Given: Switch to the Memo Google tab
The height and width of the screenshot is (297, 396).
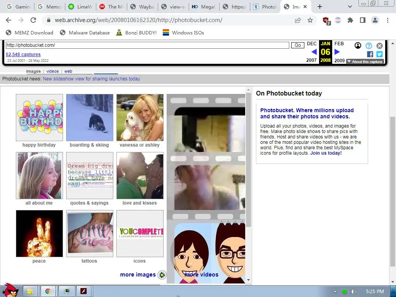Looking at the screenshot, I should point(50,7).
